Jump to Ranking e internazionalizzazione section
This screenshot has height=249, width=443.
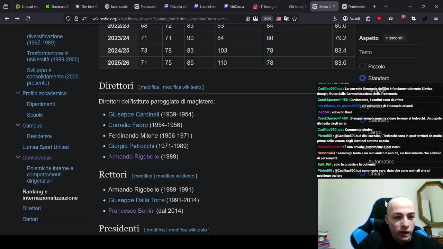50,195
